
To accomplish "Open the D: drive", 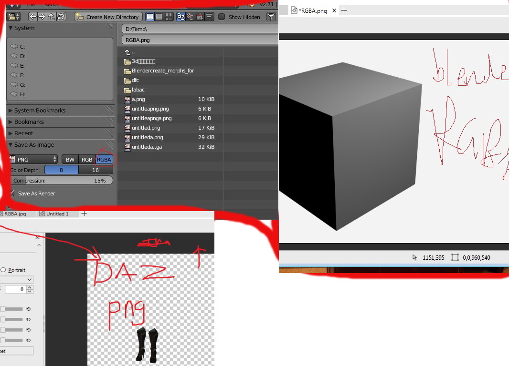I will click(x=18, y=56).
